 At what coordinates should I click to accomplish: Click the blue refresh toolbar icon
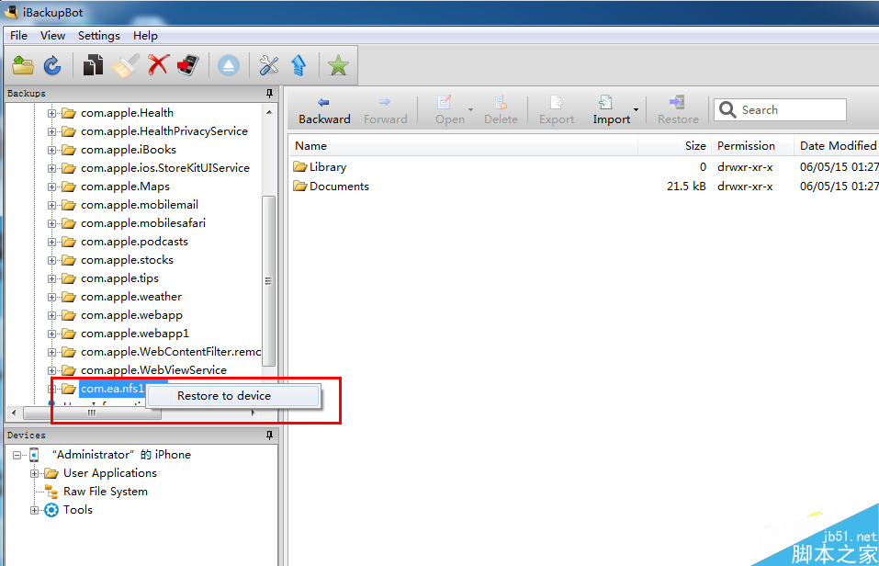point(52,65)
